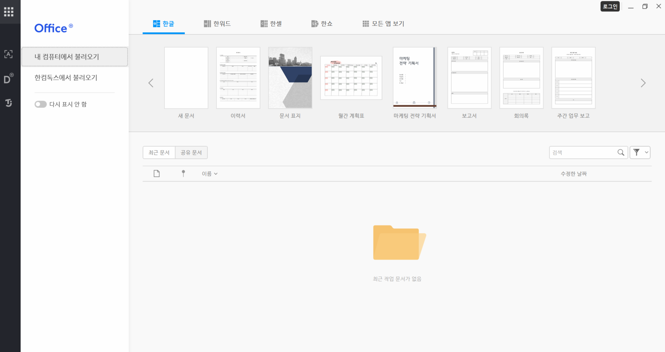This screenshot has height=352, width=665.
Task: Open the 이력서 template thumbnail
Action: [238, 78]
